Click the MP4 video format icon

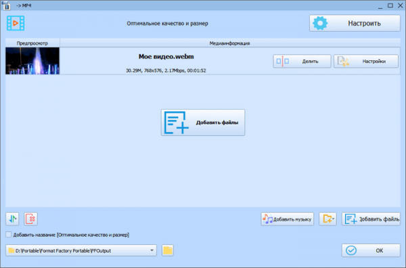16,23
